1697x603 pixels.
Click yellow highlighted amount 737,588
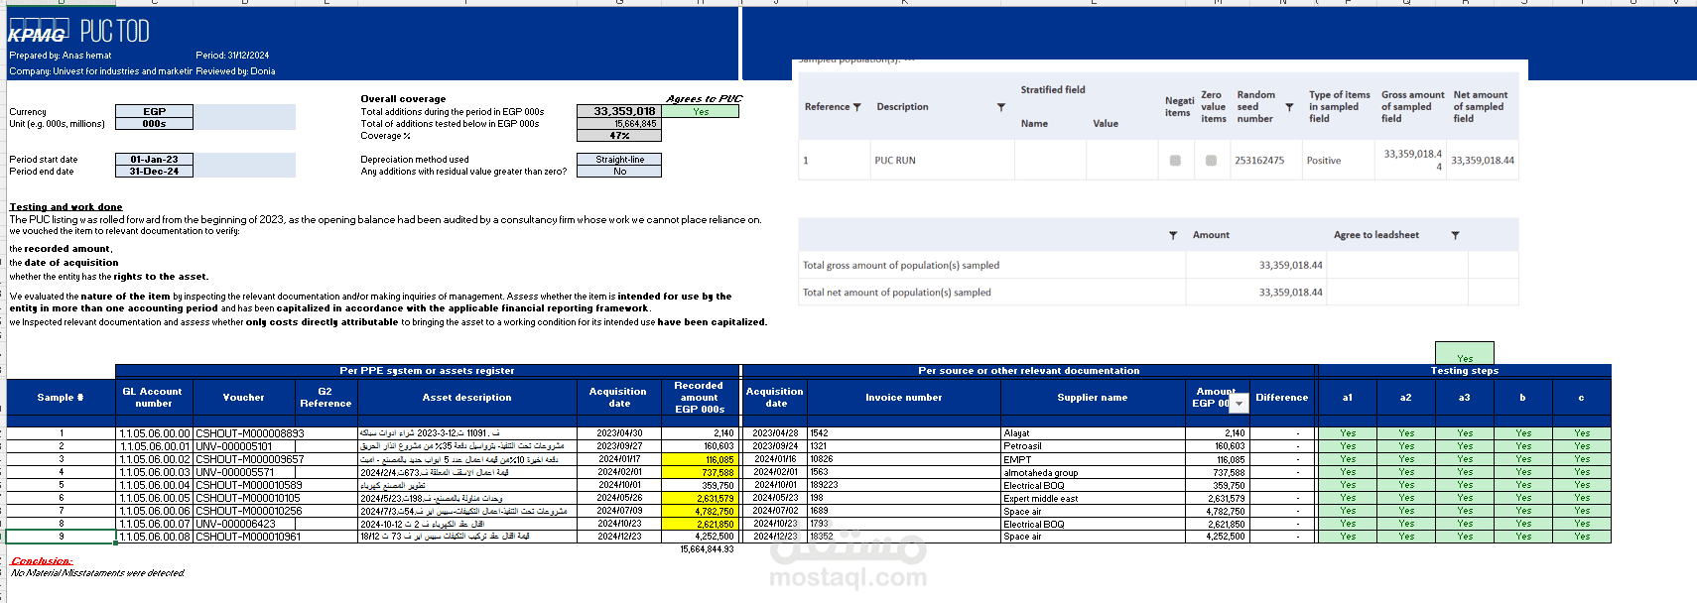click(x=700, y=472)
